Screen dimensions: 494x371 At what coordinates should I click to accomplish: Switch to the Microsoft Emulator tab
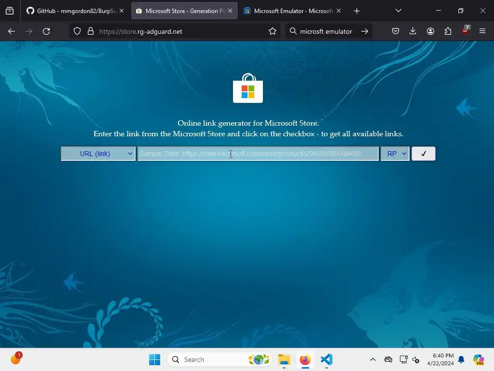pos(293,11)
